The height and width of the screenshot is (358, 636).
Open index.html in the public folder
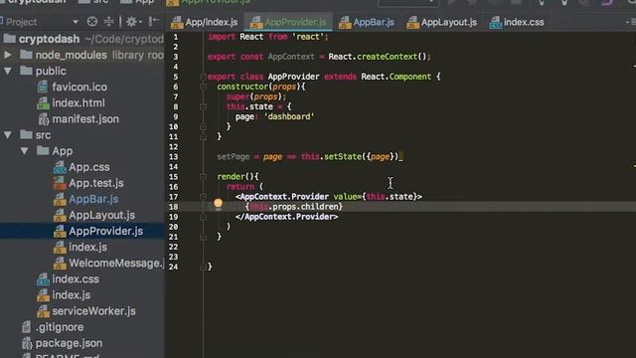coord(79,103)
